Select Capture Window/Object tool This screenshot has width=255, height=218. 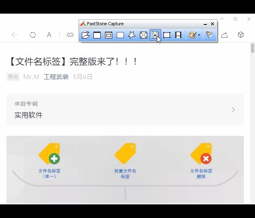pos(109,35)
